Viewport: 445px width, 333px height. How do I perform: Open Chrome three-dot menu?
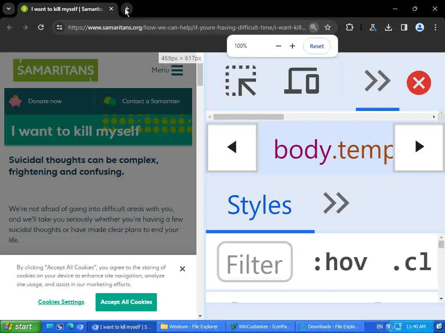pyautogui.click(x=435, y=27)
